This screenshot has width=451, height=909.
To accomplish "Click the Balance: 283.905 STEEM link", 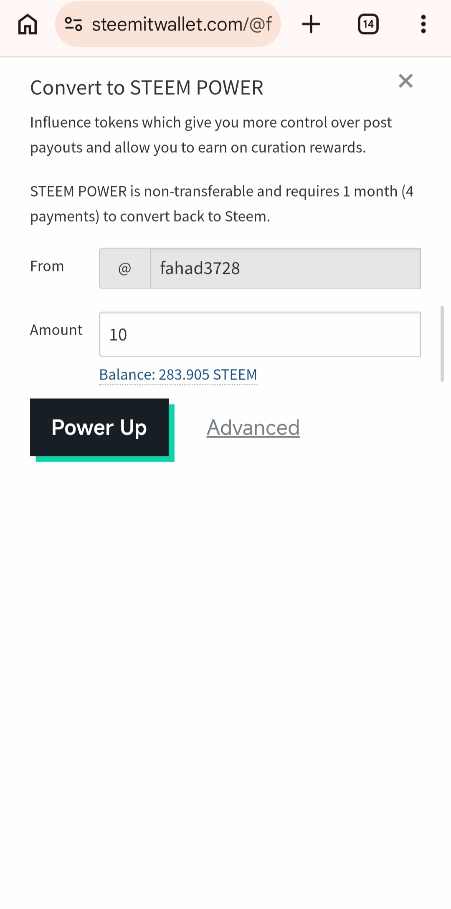I will coord(178,375).
